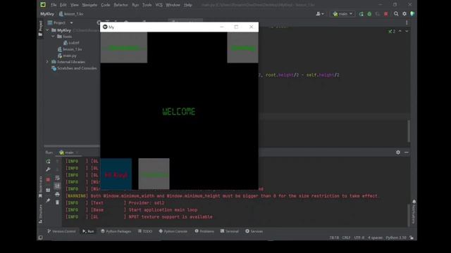The image size is (451, 253).
Task: Open the Navigate menu
Action: tap(89, 5)
